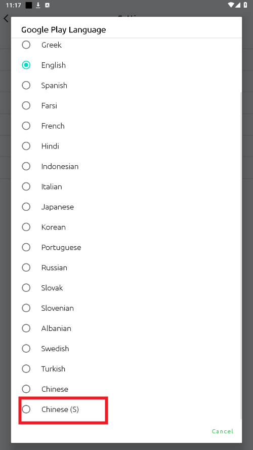Viewport: 253px width, 450px height.
Task: Select the Farsi radio button
Action: pyautogui.click(x=26, y=105)
